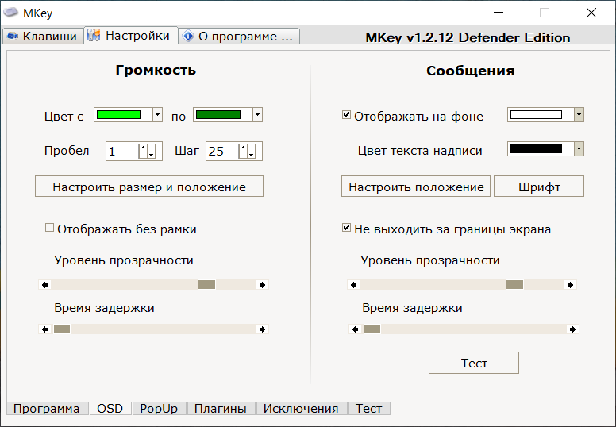
Task: Click the MKey app icon in title bar
Action: coord(10,13)
